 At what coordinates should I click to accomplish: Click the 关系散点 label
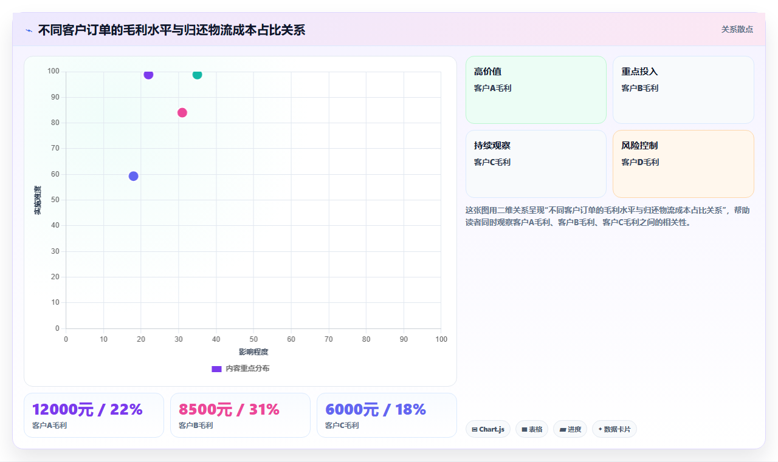pyautogui.click(x=737, y=29)
